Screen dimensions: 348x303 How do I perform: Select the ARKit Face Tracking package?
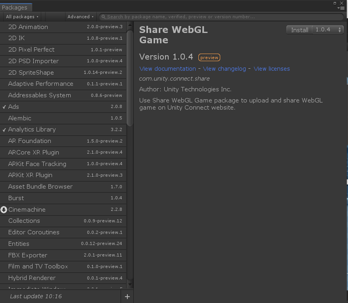click(63, 164)
